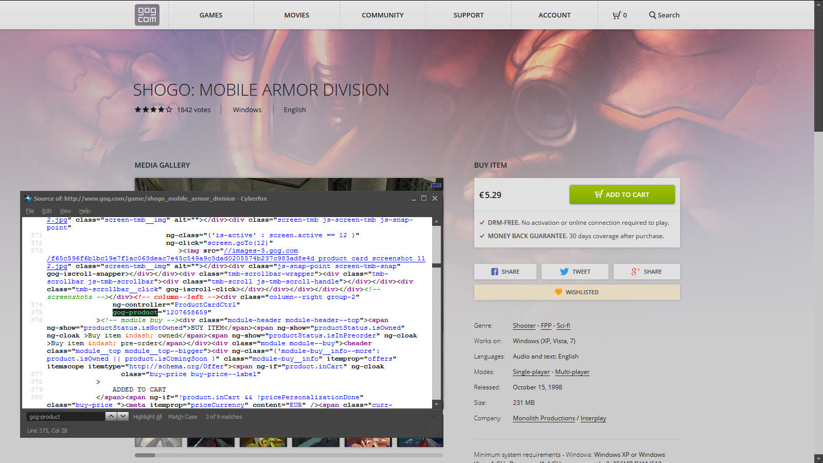Toggle Match Case in find bar
The width and height of the screenshot is (823, 463).
pyautogui.click(x=183, y=417)
